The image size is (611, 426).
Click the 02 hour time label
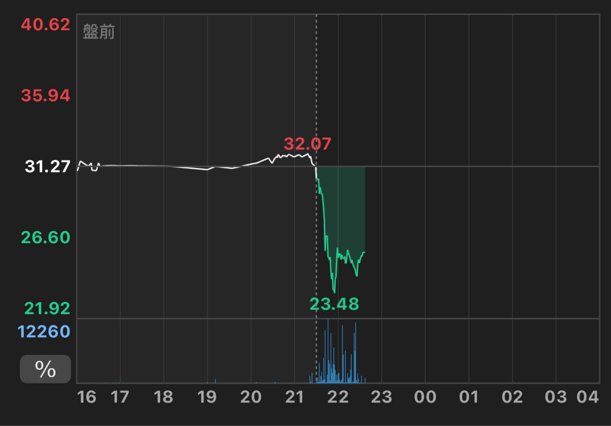(x=512, y=397)
